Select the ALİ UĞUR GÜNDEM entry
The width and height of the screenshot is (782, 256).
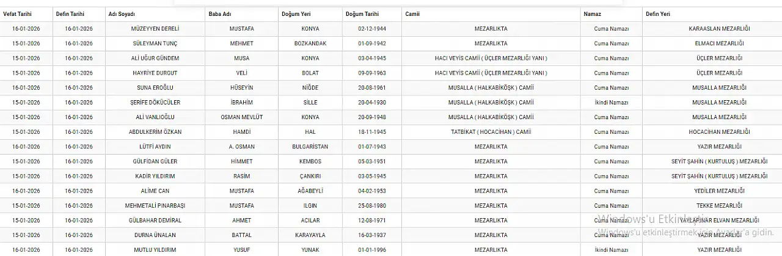[155, 58]
